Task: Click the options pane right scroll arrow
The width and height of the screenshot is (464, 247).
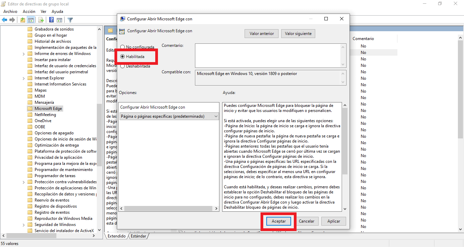Action: point(217,208)
